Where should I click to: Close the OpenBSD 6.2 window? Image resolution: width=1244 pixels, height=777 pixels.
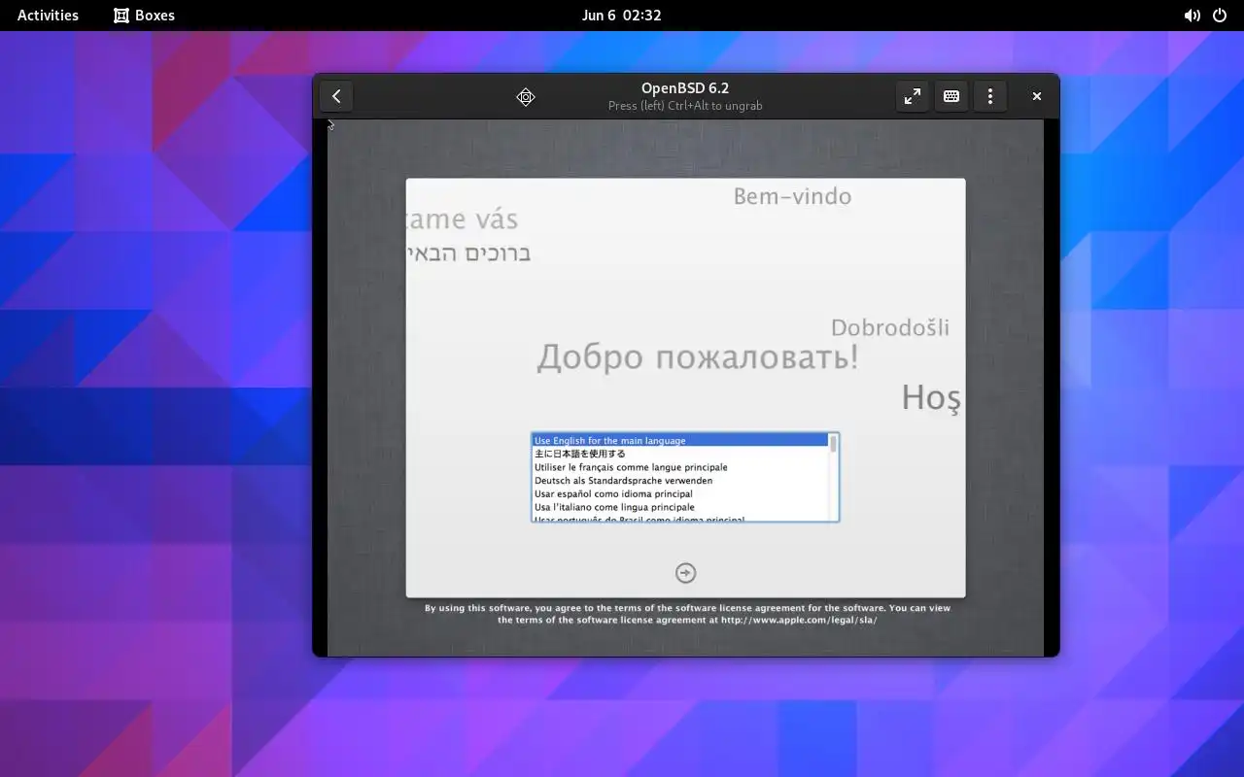pos(1037,96)
